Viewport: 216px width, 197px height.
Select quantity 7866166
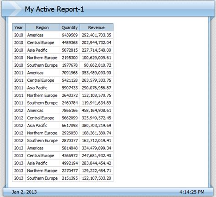coord(70,111)
